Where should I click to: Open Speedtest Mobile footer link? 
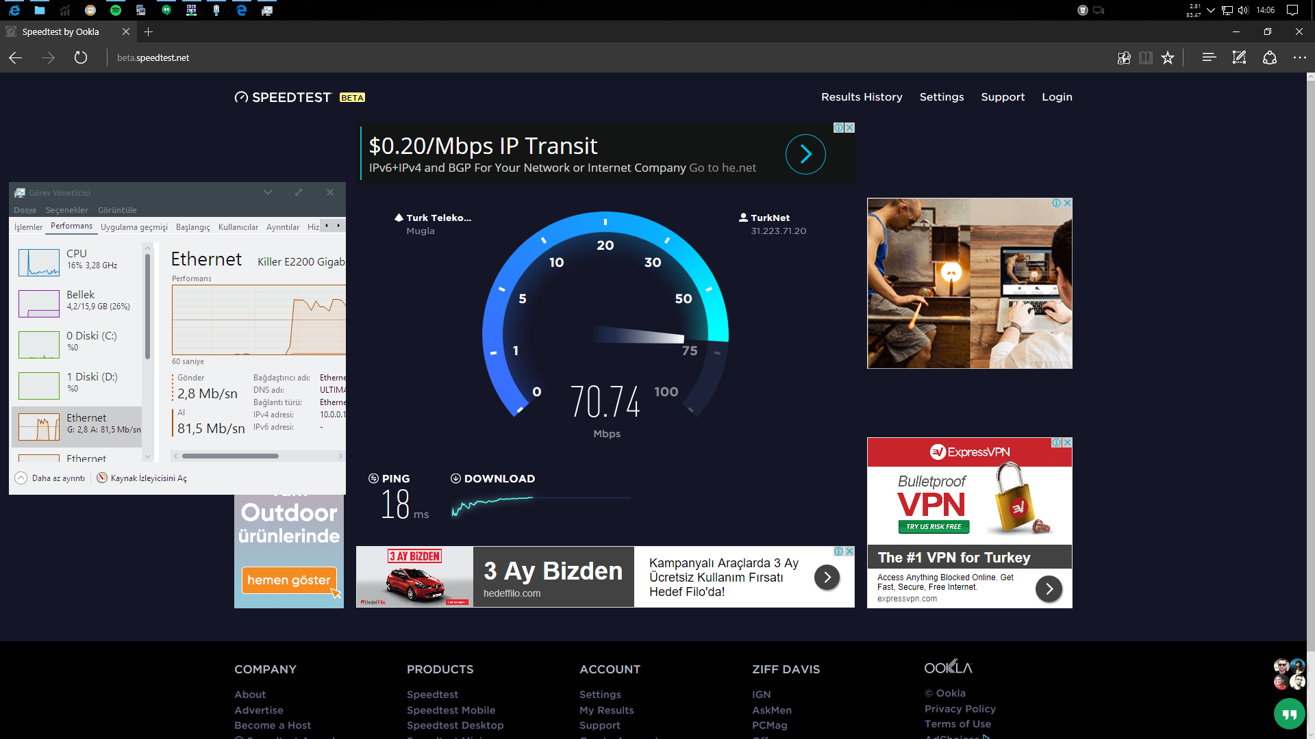[x=451, y=710]
